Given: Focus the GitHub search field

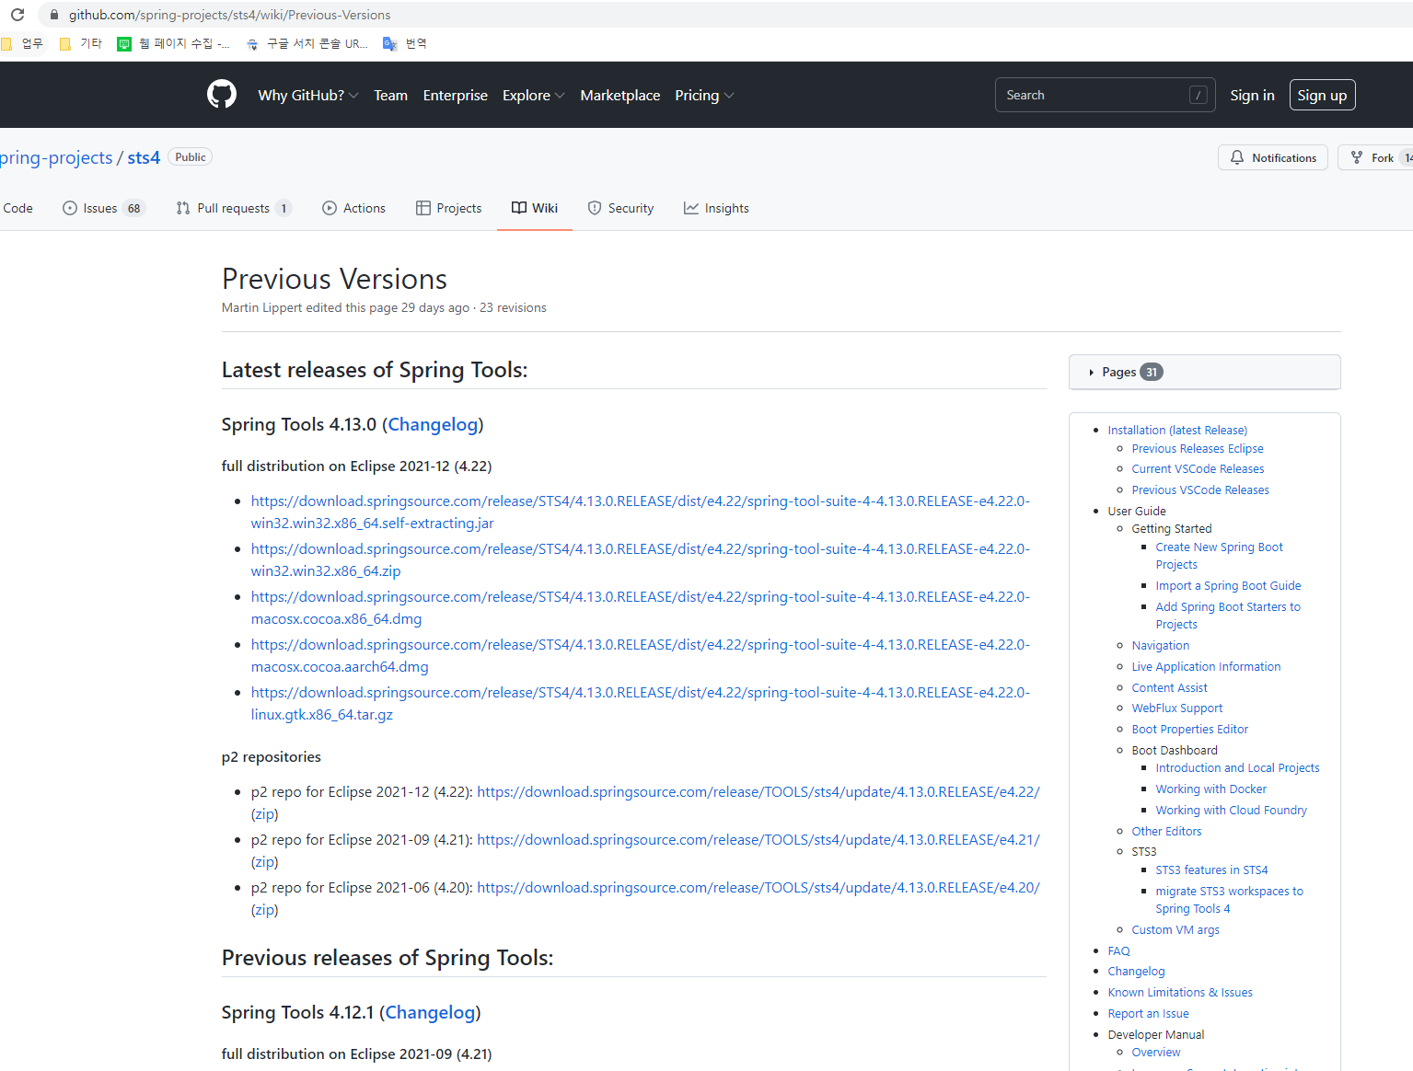Looking at the screenshot, I should [1105, 95].
